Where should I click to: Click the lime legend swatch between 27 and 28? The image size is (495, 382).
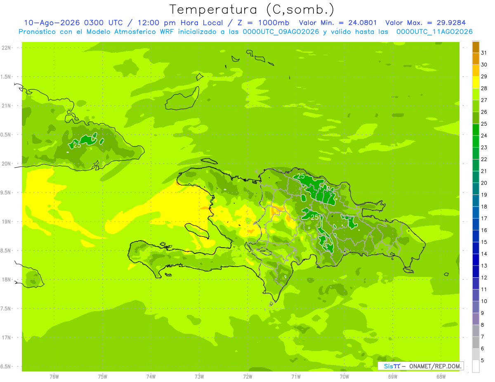(x=476, y=94)
